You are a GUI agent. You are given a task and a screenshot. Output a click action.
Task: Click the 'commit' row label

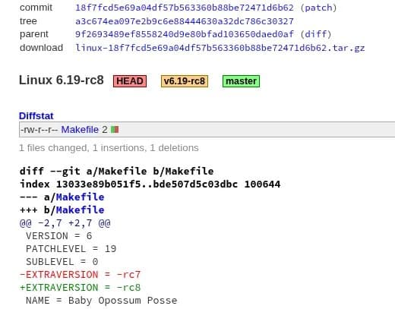pyautogui.click(x=36, y=8)
